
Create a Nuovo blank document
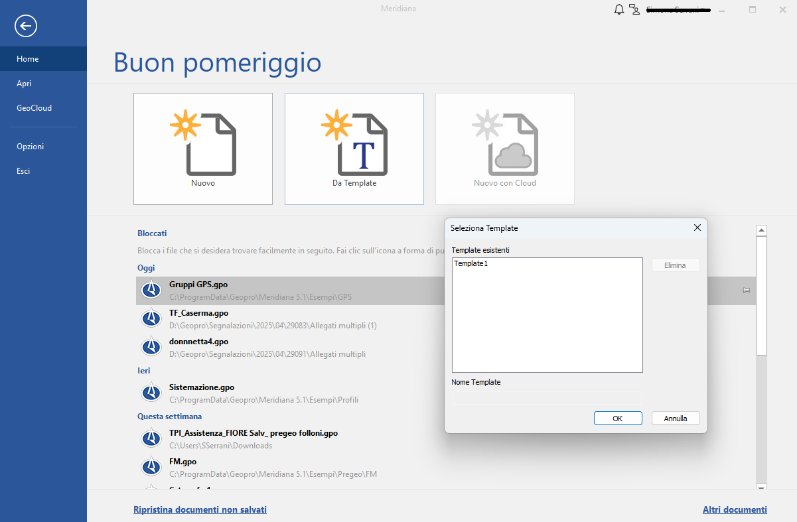(x=203, y=149)
